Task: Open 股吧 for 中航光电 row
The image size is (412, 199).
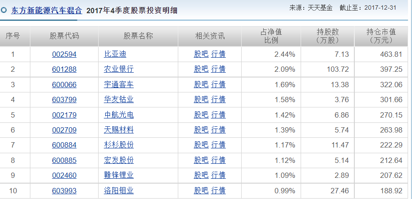Action: coord(201,114)
